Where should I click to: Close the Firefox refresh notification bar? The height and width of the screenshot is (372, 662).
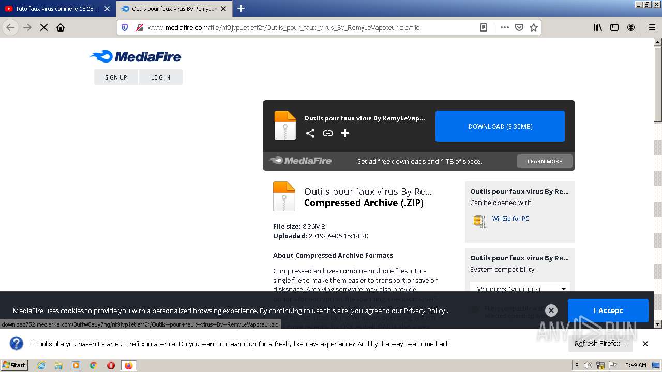pyautogui.click(x=645, y=343)
